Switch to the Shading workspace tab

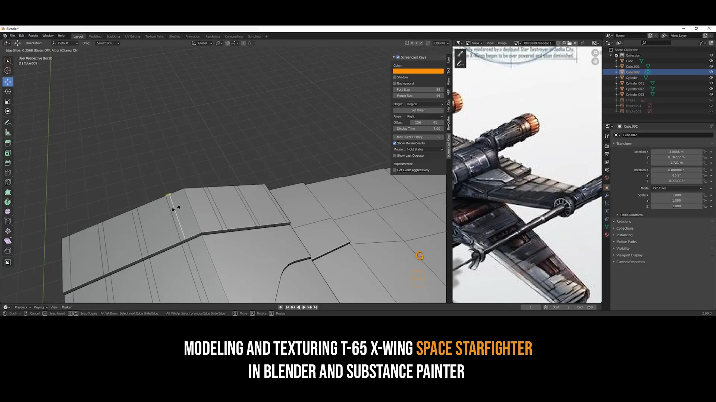[x=175, y=36]
